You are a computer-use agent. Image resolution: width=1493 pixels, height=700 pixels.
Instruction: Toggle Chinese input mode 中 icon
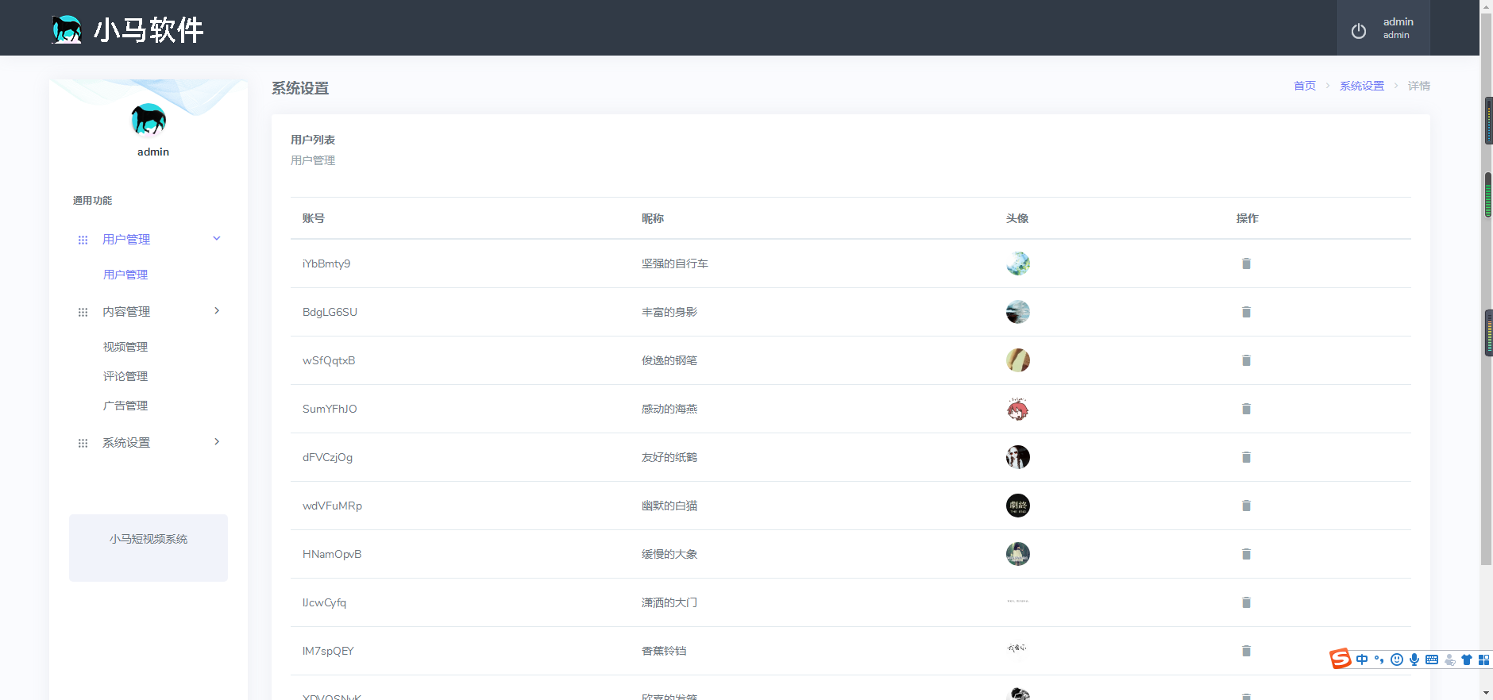pyautogui.click(x=1362, y=660)
